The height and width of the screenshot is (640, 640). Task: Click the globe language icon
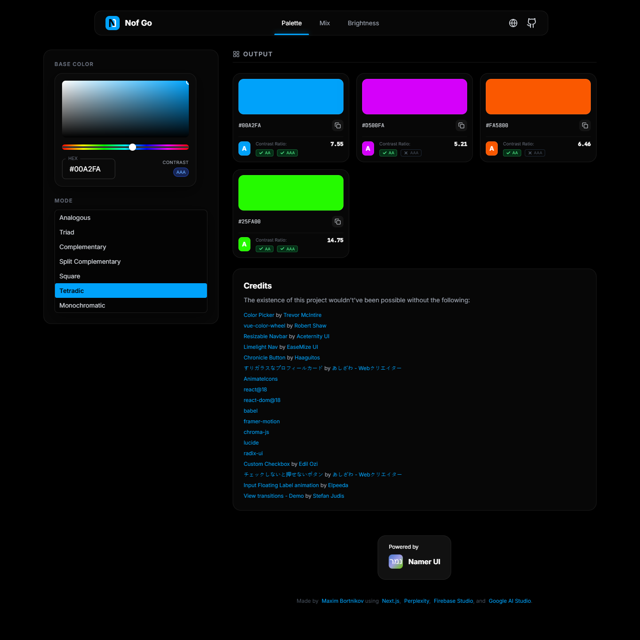513,23
